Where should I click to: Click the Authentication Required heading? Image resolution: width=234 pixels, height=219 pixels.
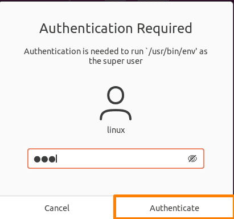(116, 29)
